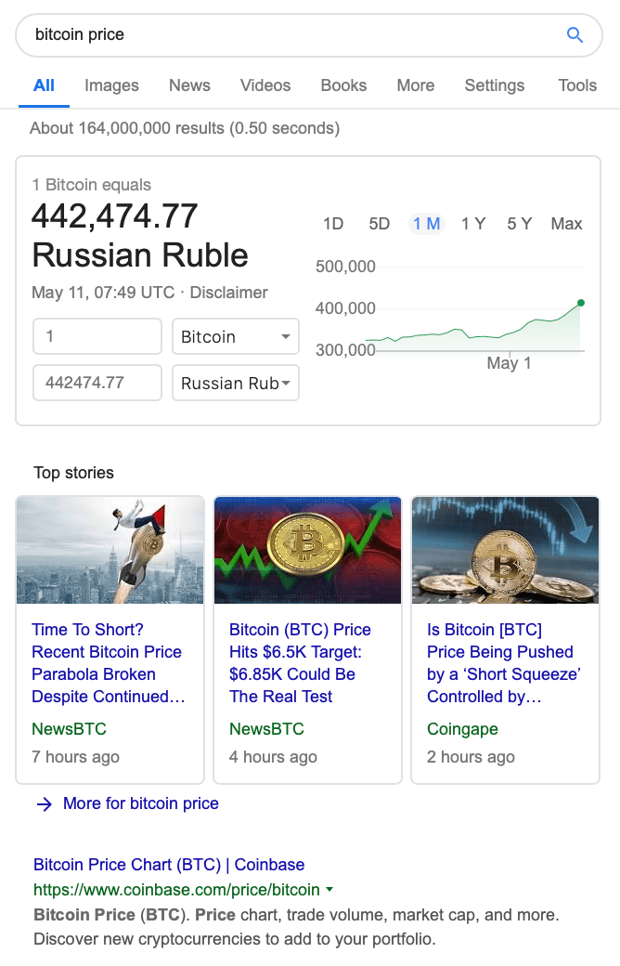
Task: Switch to the News tab
Action: pyautogui.click(x=189, y=85)
